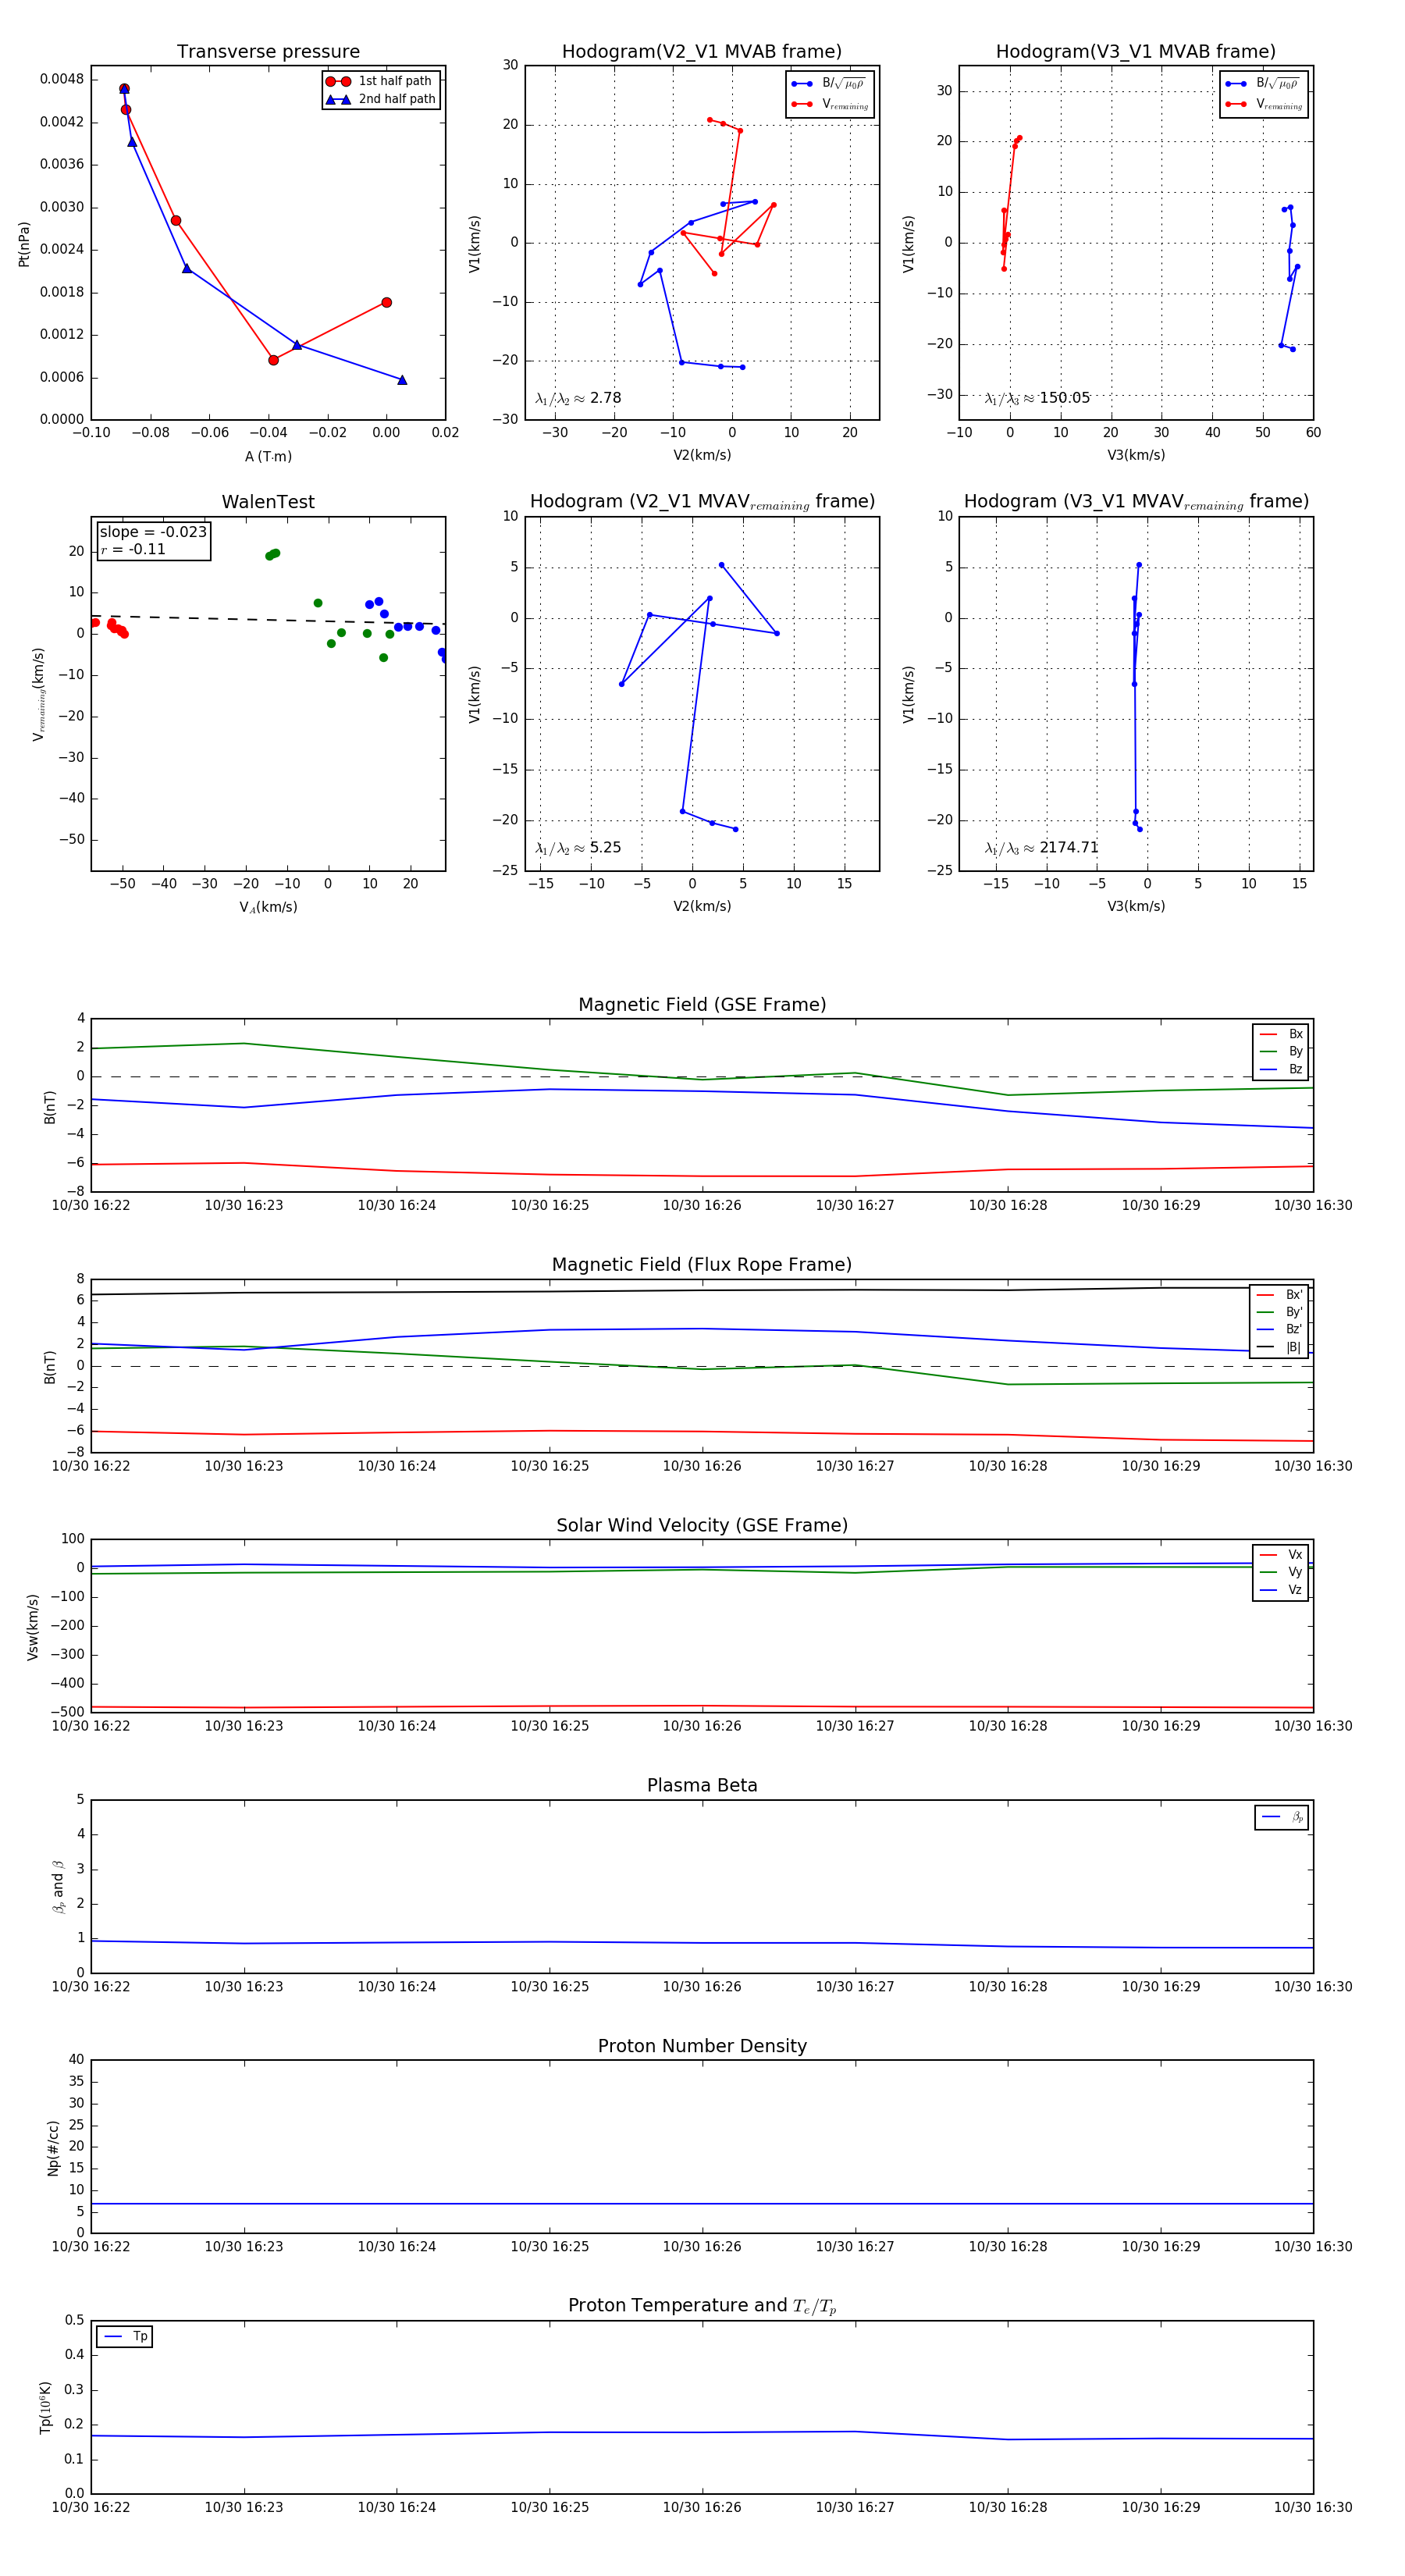Screen dimensions: 1405x2576
Task: Click the λ1/λ2 ≈ 5.25 annotation
Action: 578,848
